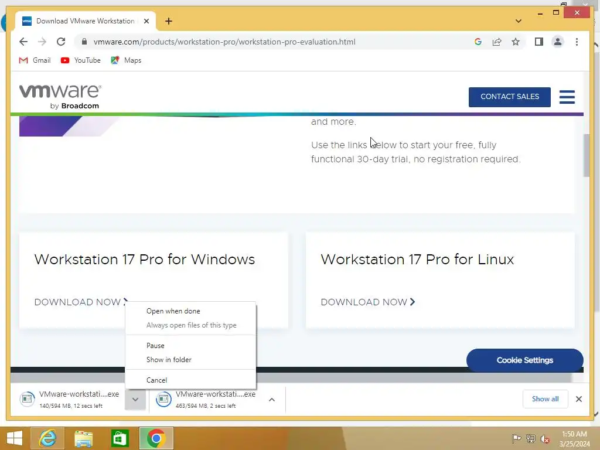Click the Chrome taskbar icon
The image size is (600, 450).
tap(156, 438)
